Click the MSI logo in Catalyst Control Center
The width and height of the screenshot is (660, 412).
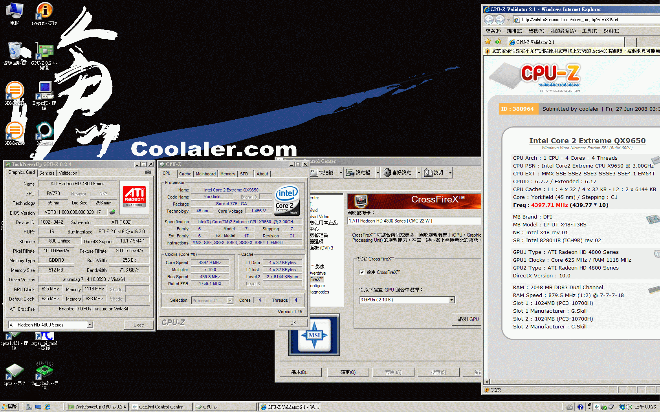tap(314, 335)
